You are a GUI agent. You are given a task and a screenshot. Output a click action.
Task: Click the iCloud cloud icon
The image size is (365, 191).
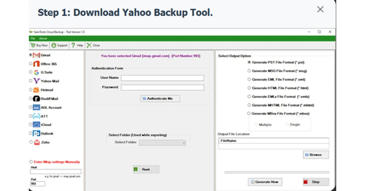tap(36, 125)
